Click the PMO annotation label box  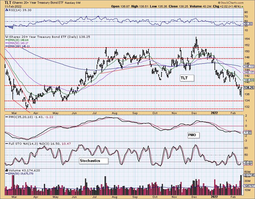click(x=193, y=135)
